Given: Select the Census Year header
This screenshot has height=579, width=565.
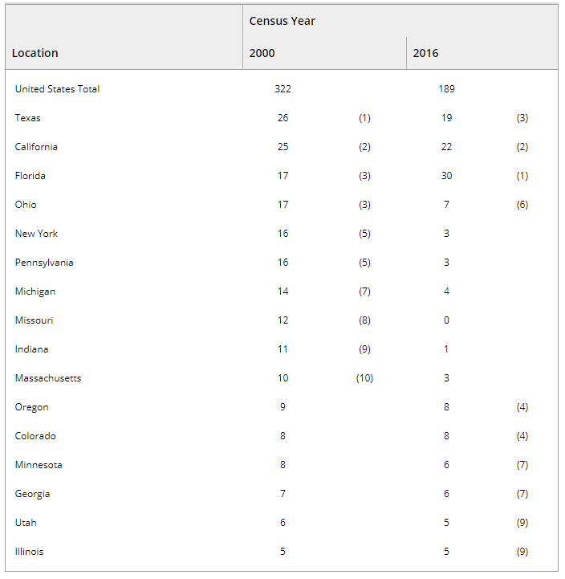Looking at the screenshot, I should tap(282, 21).
